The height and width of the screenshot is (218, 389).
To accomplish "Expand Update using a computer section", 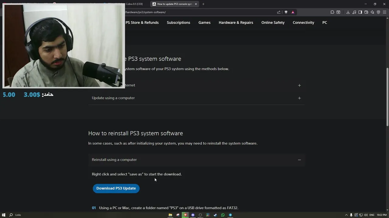I will (196, 98).
